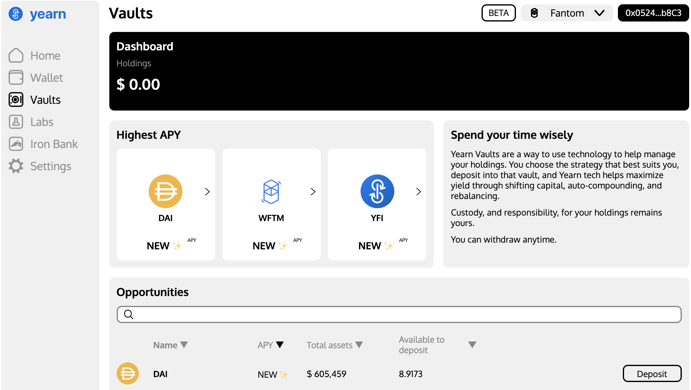Click the Settings gear icon
691x390 pixels.
coord(16,166)
